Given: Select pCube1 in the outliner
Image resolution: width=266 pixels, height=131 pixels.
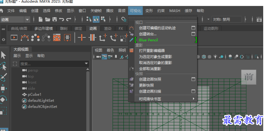Looking at the screenshot, I should click(34, 94).
